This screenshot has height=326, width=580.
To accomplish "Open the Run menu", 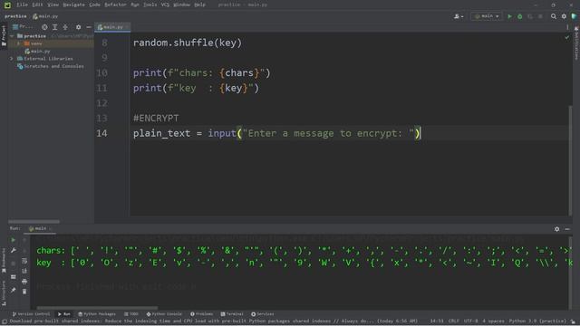I will click(x=135, y=5).
